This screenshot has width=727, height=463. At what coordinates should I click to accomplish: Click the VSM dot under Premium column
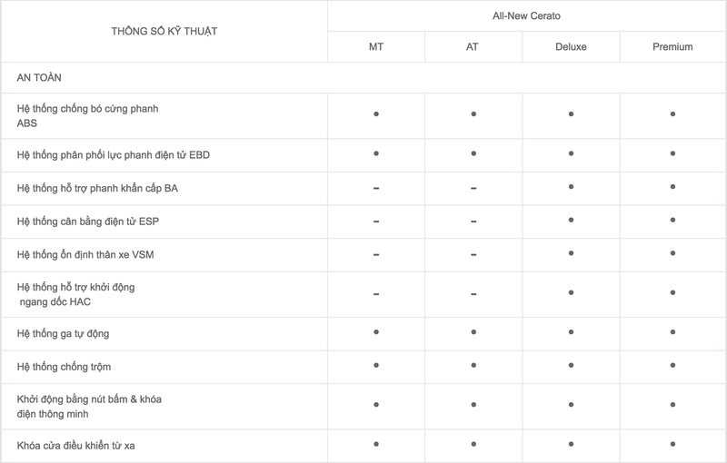point(672,253)
